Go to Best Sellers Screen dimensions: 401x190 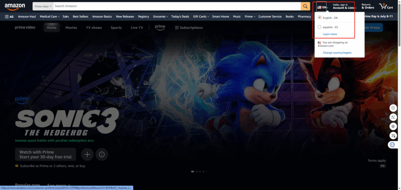coord(81,16)
